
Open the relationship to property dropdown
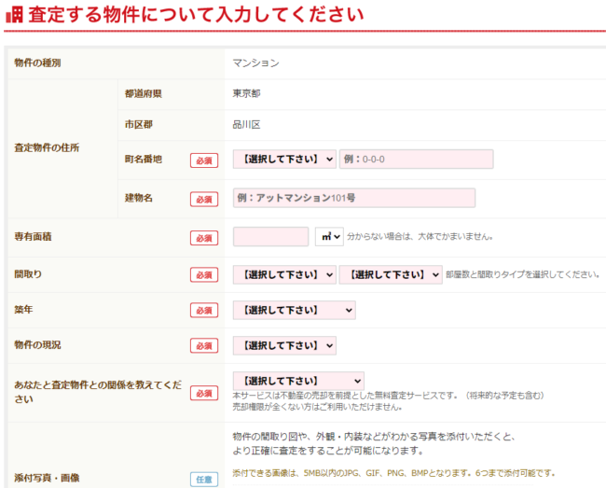click(298, 381)
